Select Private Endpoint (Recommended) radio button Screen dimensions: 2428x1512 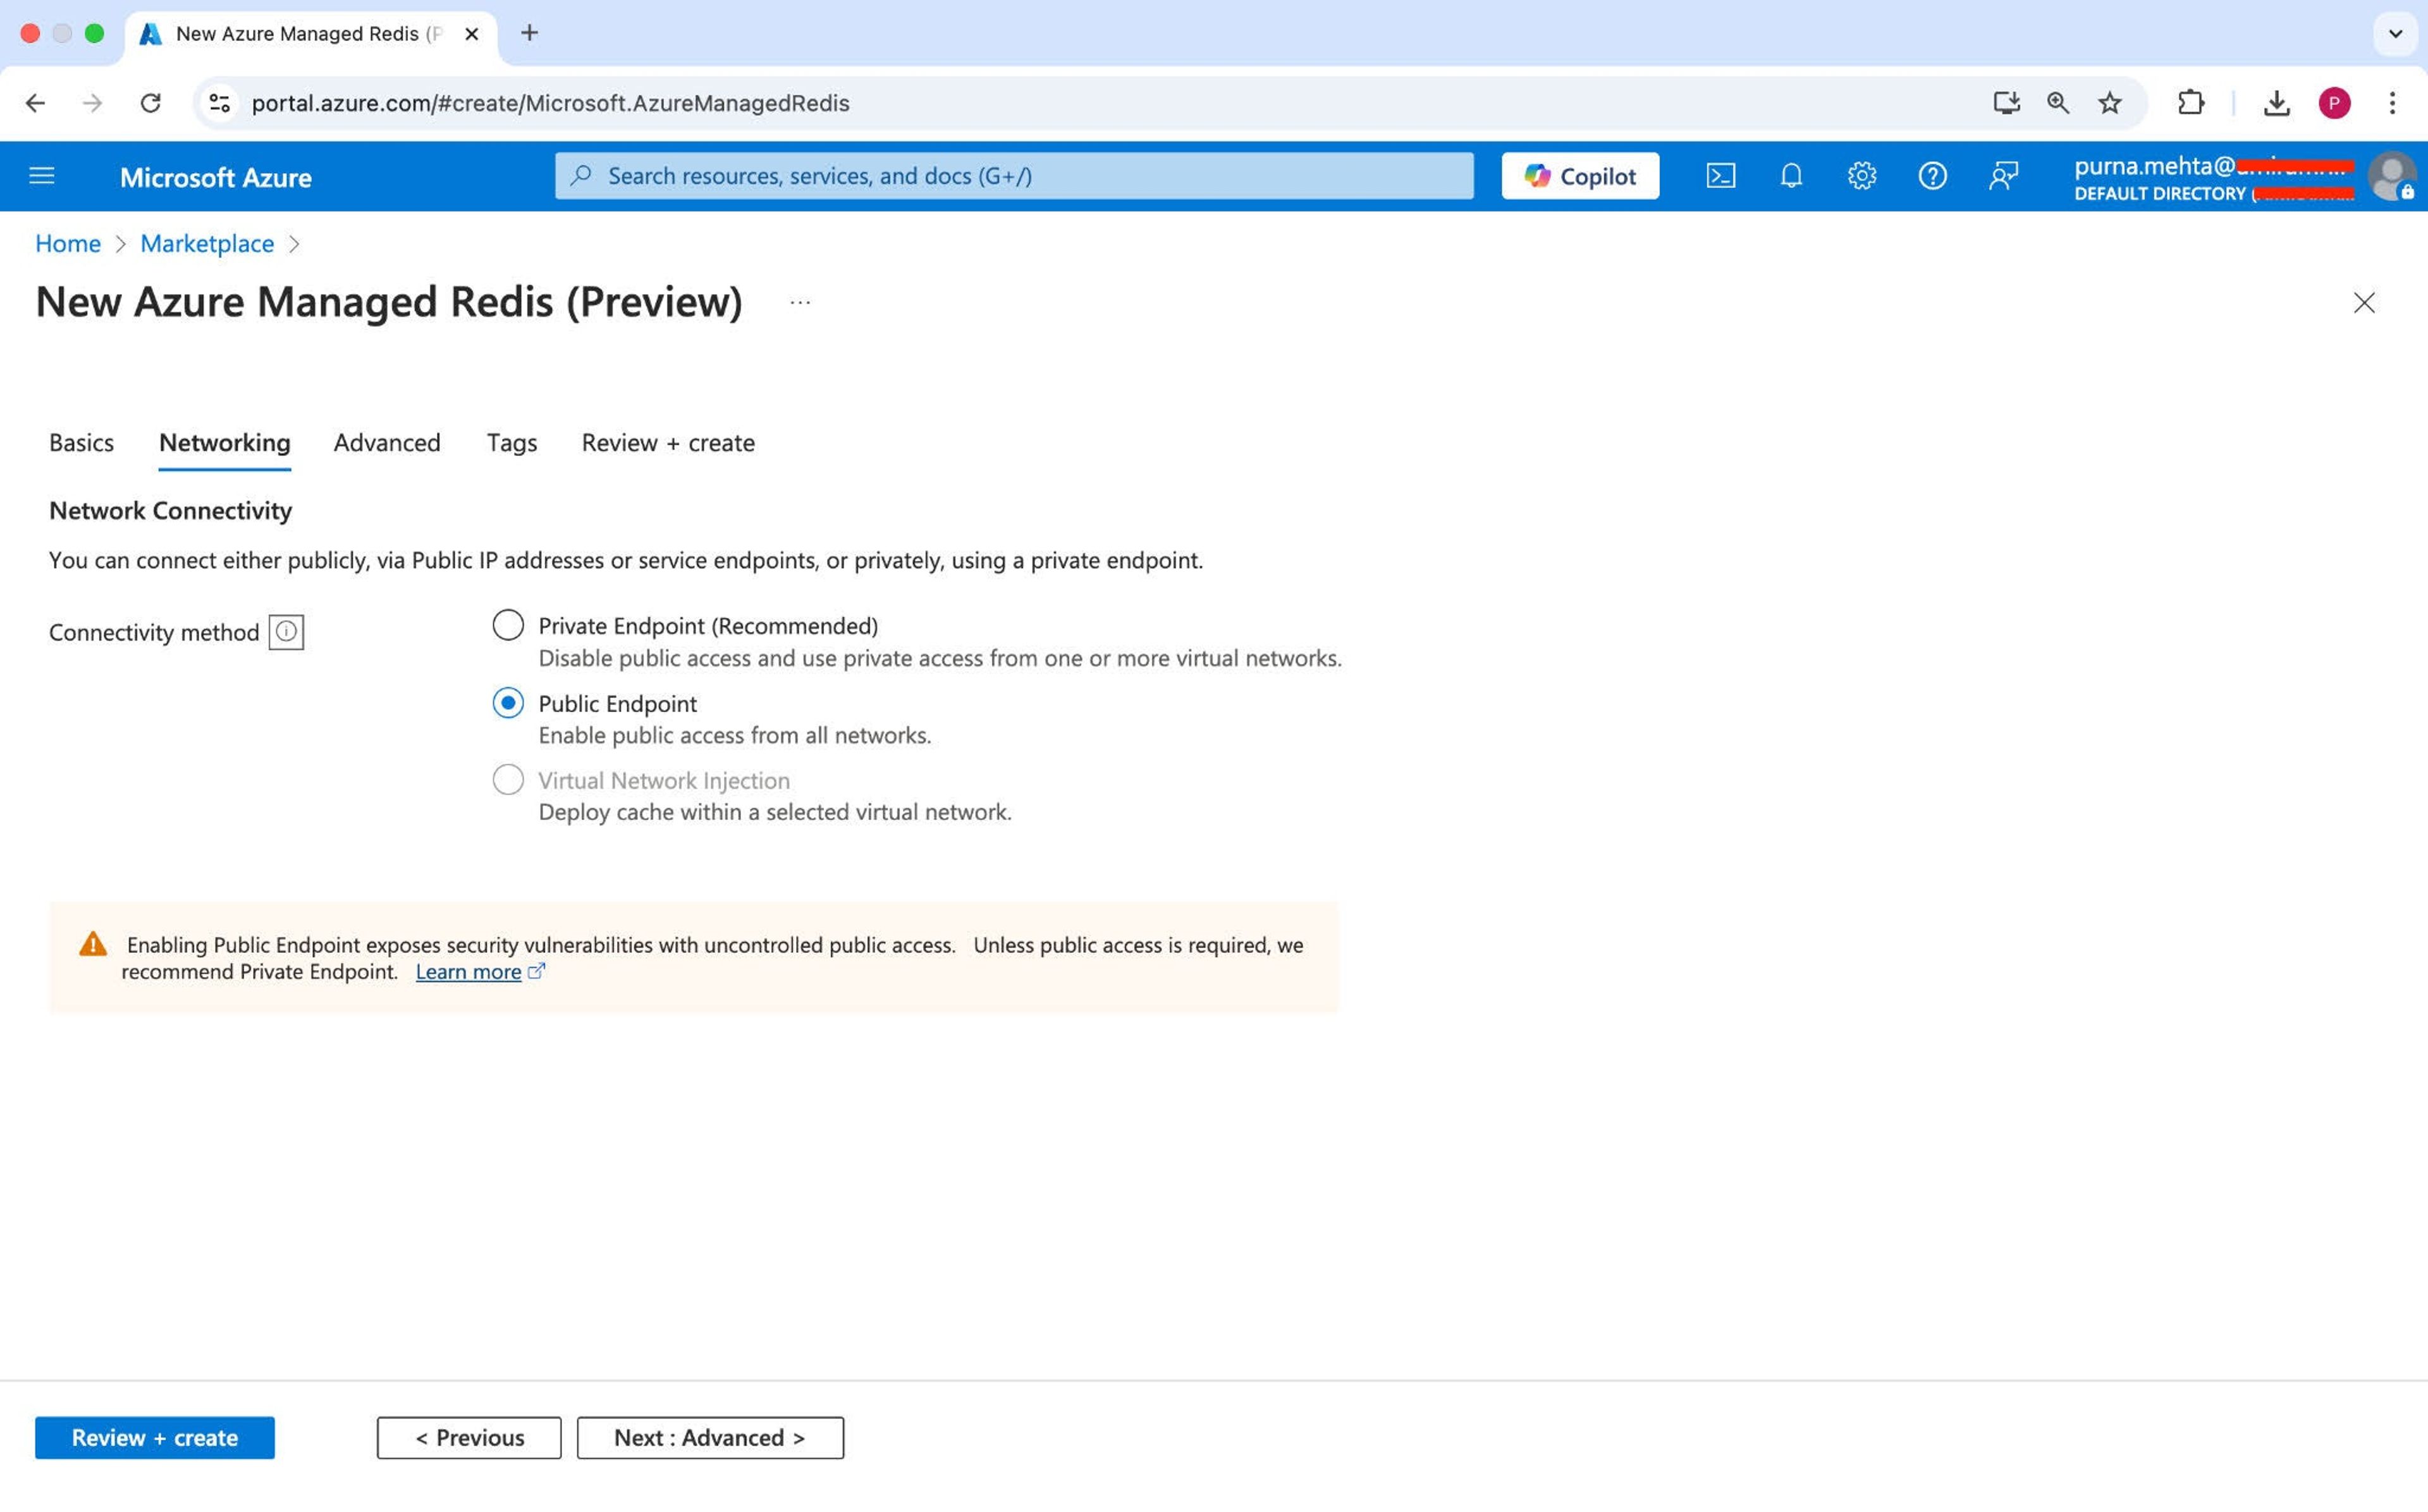(508, 626)
